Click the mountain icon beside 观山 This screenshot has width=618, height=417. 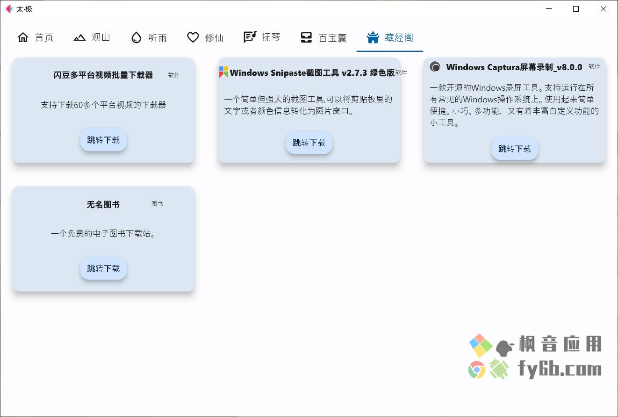79,37
